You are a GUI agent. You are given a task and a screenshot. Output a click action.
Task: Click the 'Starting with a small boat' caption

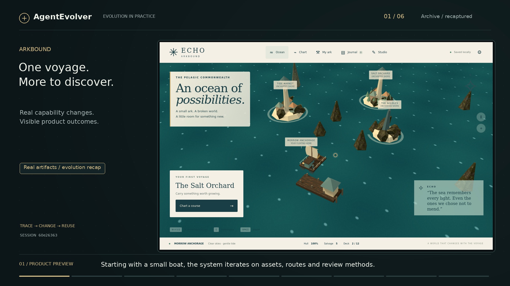click(x=238, y=265)
